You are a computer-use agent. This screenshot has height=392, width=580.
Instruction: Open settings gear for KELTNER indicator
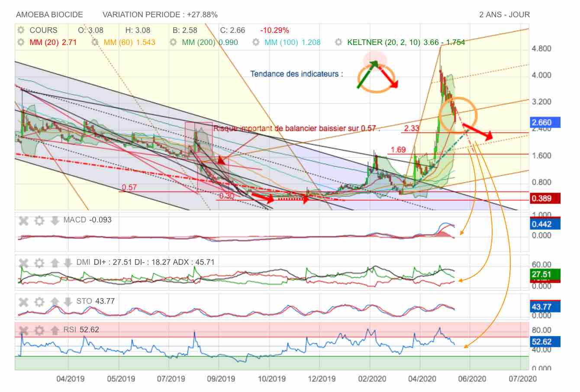pos(338,42)
